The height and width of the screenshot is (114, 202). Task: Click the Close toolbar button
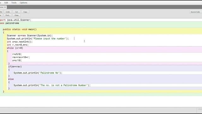pos(16,15)
